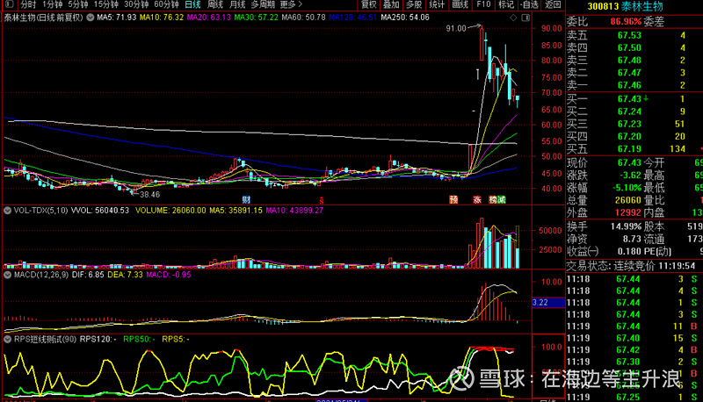Click the 榜 marker on chart
The image size is (703, 402).
coord(493,199)
